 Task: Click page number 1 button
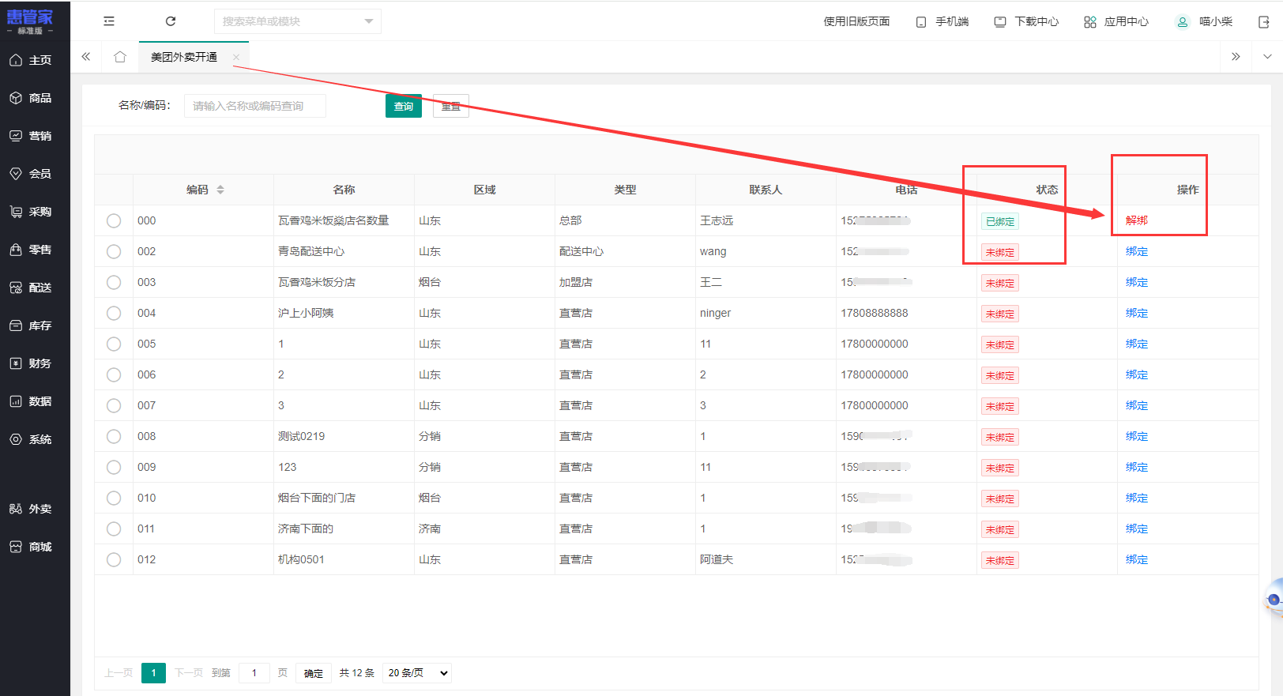[153, 673]
